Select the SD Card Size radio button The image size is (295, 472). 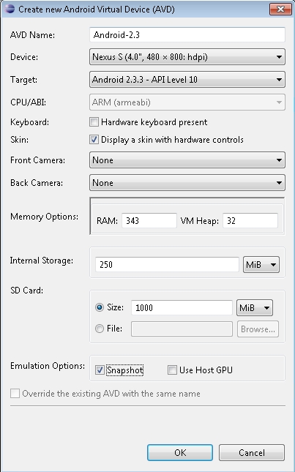(100, 307)
